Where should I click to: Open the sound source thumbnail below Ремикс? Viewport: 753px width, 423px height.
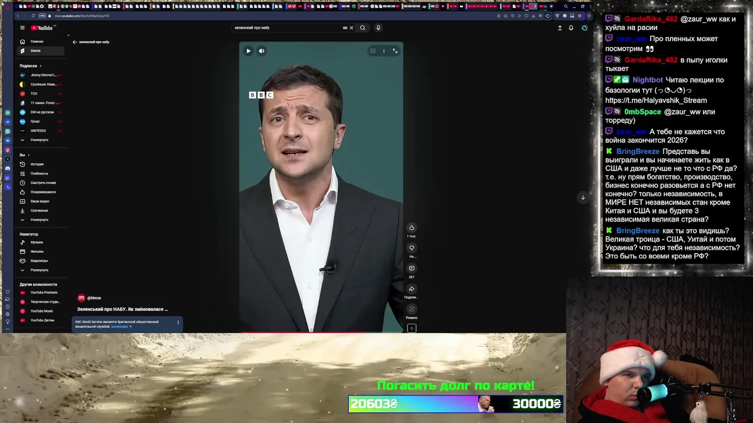pos(412,328)
